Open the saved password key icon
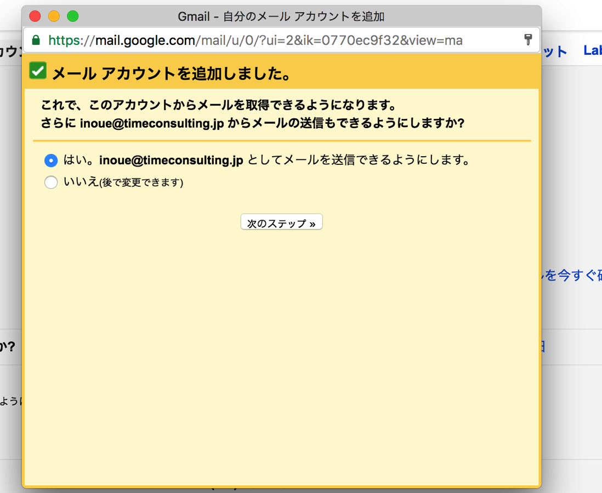Viewport: 602px width, 493px height. coord(529,39)
